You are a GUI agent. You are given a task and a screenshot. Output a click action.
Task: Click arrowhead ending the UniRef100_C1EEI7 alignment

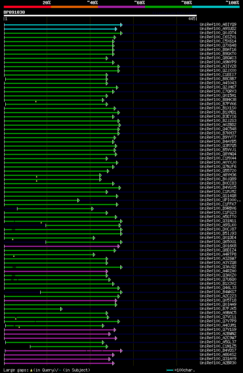pos(107,75)
